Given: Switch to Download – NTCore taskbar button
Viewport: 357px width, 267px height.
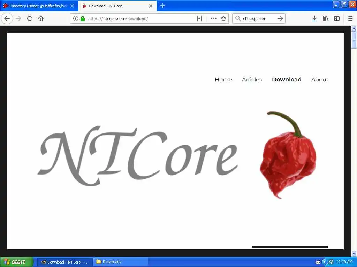Looking at the screenshot, I should tap(64, 262).
